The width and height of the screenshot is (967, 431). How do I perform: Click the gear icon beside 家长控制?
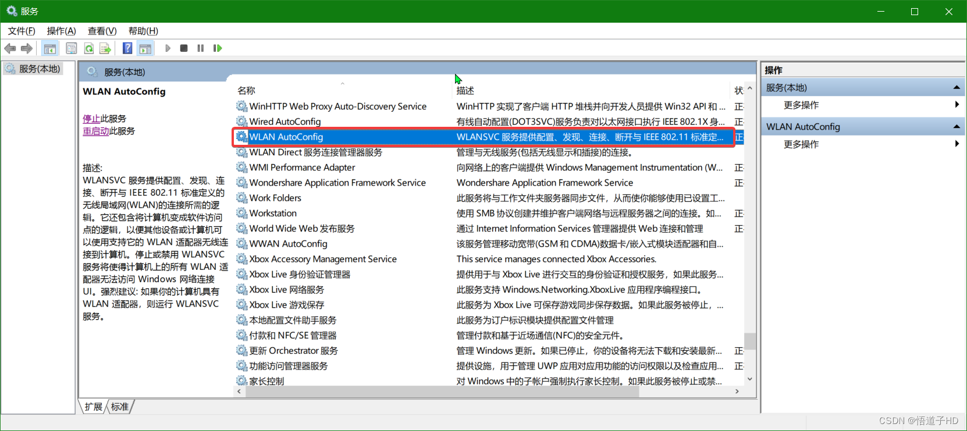click(x=241, y=381)
